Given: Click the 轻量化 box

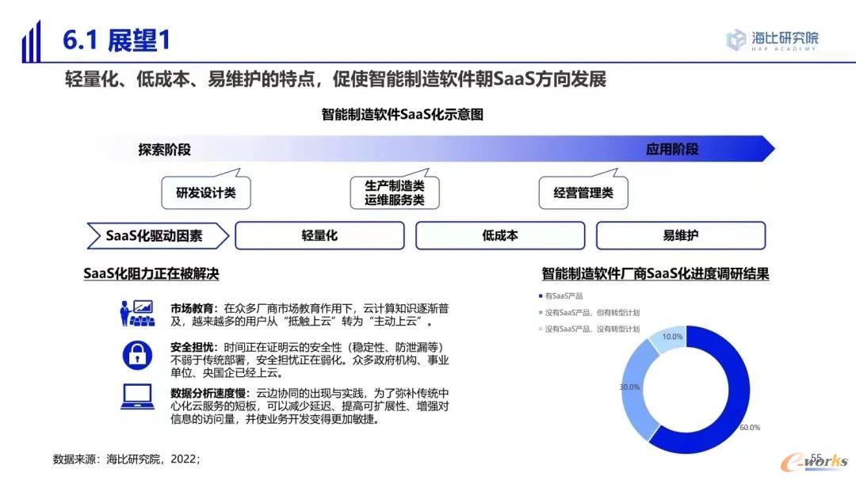Looking at the screenshot, I should pyautogui.click(x=320, y=235).
